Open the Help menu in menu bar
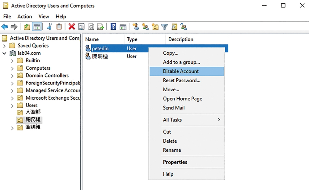The height and width of the screenshot is (190, 309). pos(61,17)
